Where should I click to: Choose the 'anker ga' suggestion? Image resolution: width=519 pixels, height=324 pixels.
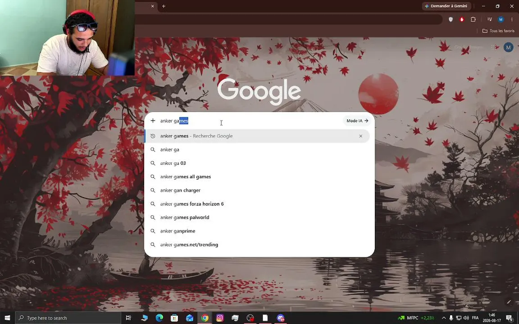pos(257,149)
